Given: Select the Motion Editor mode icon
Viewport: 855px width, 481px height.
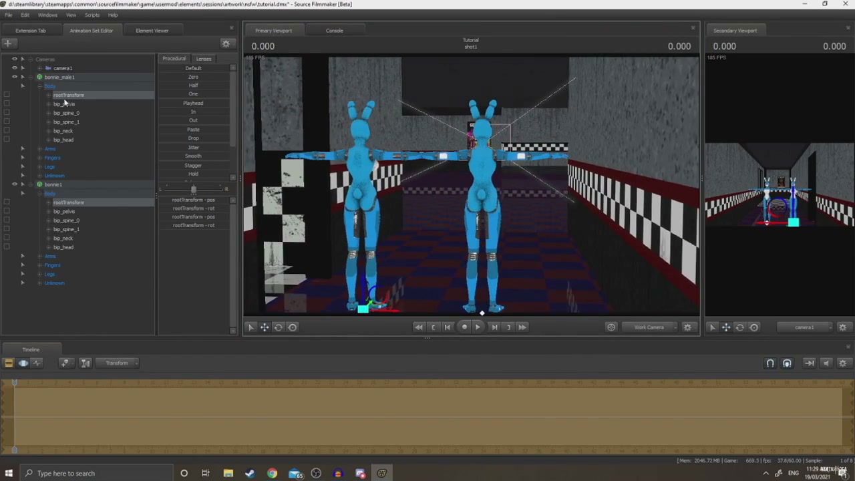Looking at the screenshot, I should tap(23, 363).
